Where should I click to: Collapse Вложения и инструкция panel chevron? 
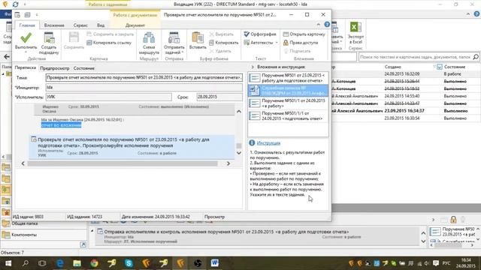pyautogui.click(x=253, y=67)
